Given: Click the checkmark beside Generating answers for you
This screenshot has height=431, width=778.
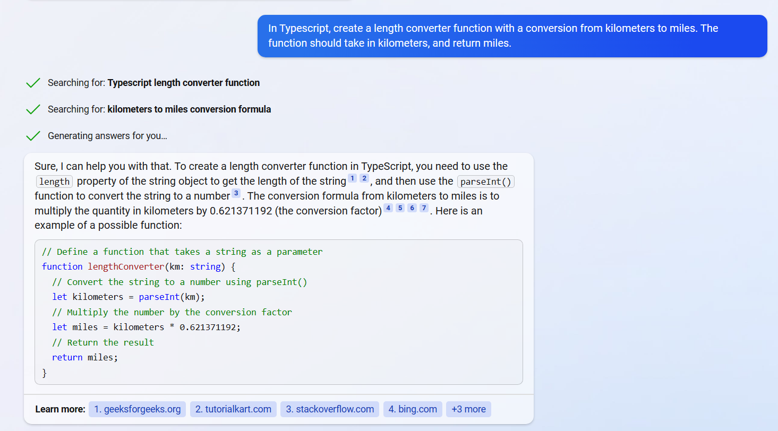Looking at the screenshot, I should click(33, 136).
